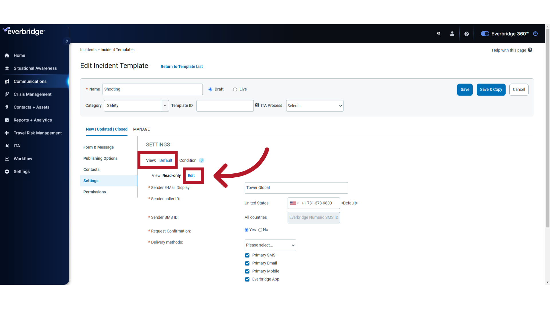
Task: Click the Edit button next to View Read-only
Action: pos(191,175)
